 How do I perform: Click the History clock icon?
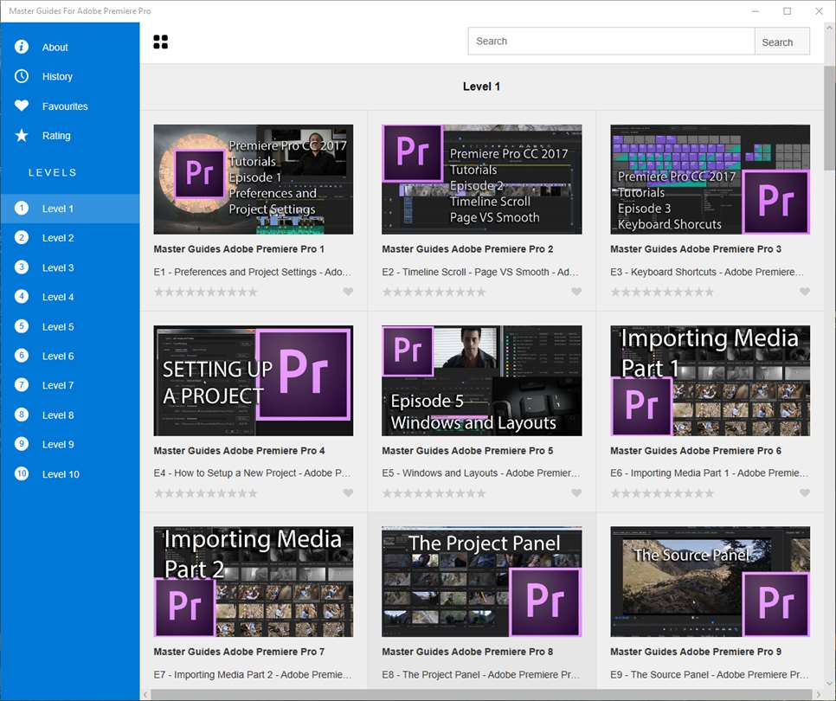click(22, 76)
